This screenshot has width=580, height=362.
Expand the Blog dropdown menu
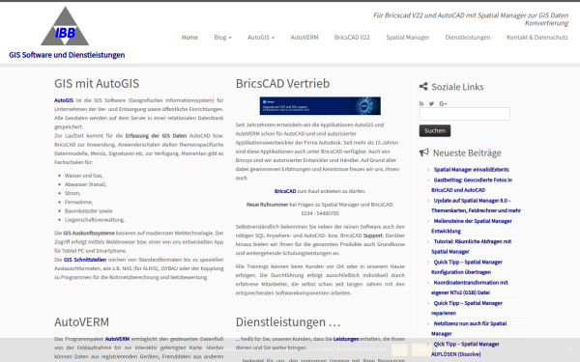(222, 38)
